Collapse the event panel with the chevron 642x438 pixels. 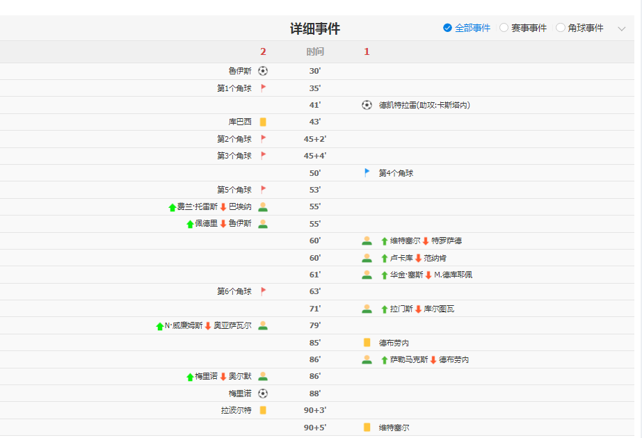point(622,29)
